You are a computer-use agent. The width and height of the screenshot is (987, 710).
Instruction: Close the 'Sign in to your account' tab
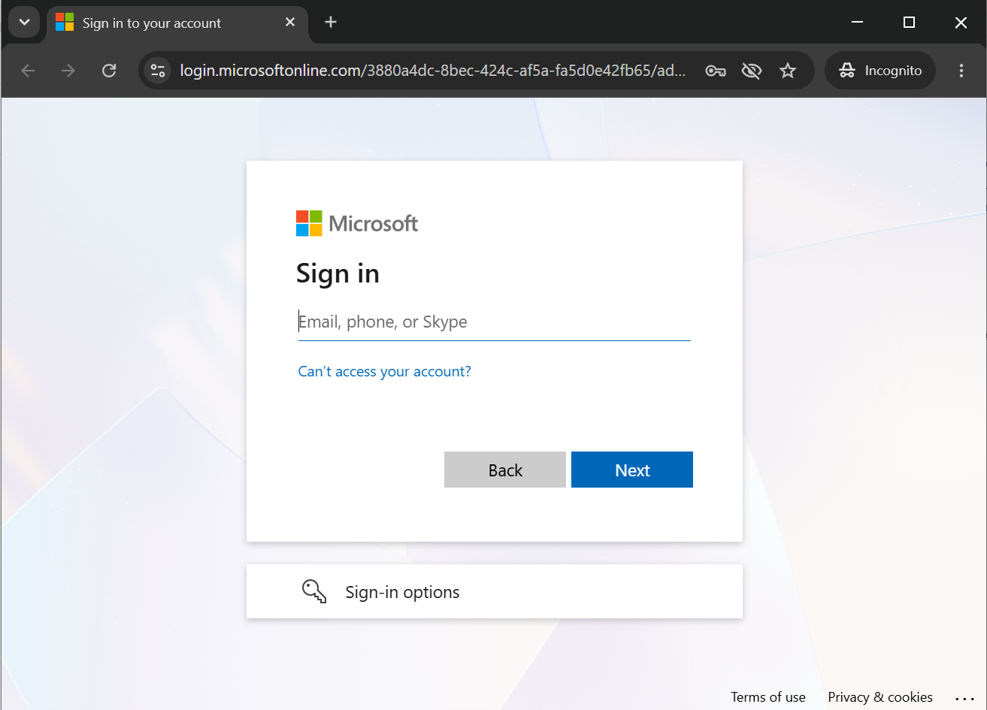click(x=290, y=23)
